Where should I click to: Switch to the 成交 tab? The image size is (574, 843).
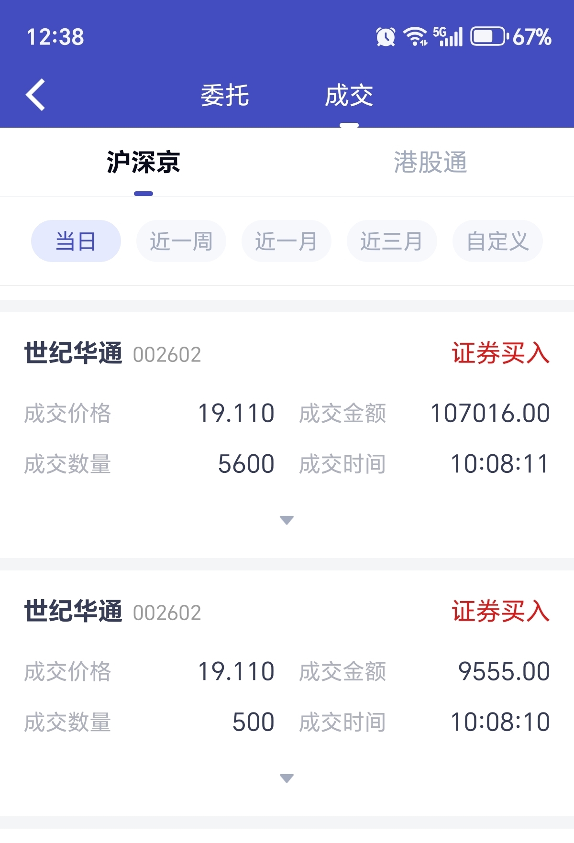tap(349, 95)
